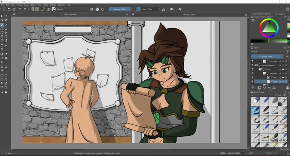Select the Elliptical Selection tool
290x156 pixels.
6,75
